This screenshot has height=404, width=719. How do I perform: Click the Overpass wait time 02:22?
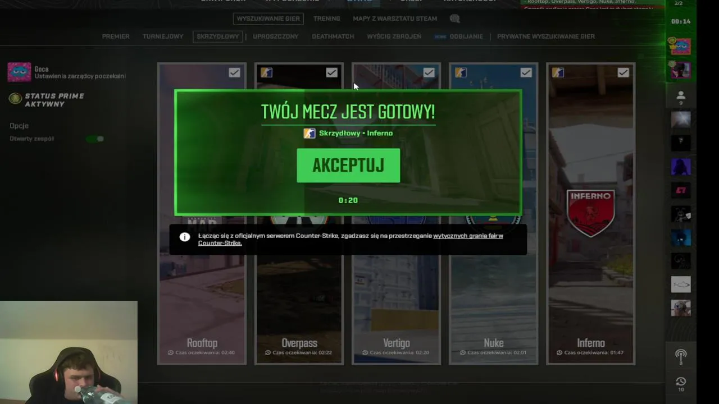[299, 353]
